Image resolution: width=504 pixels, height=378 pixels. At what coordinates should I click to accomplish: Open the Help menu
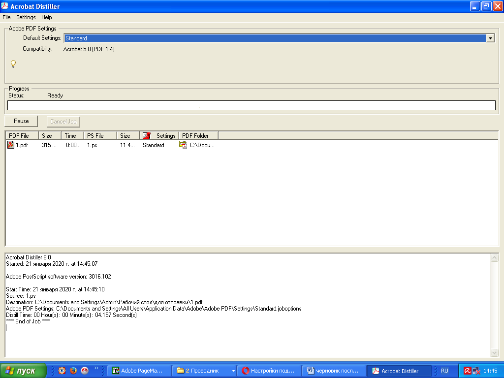point(47,17)
